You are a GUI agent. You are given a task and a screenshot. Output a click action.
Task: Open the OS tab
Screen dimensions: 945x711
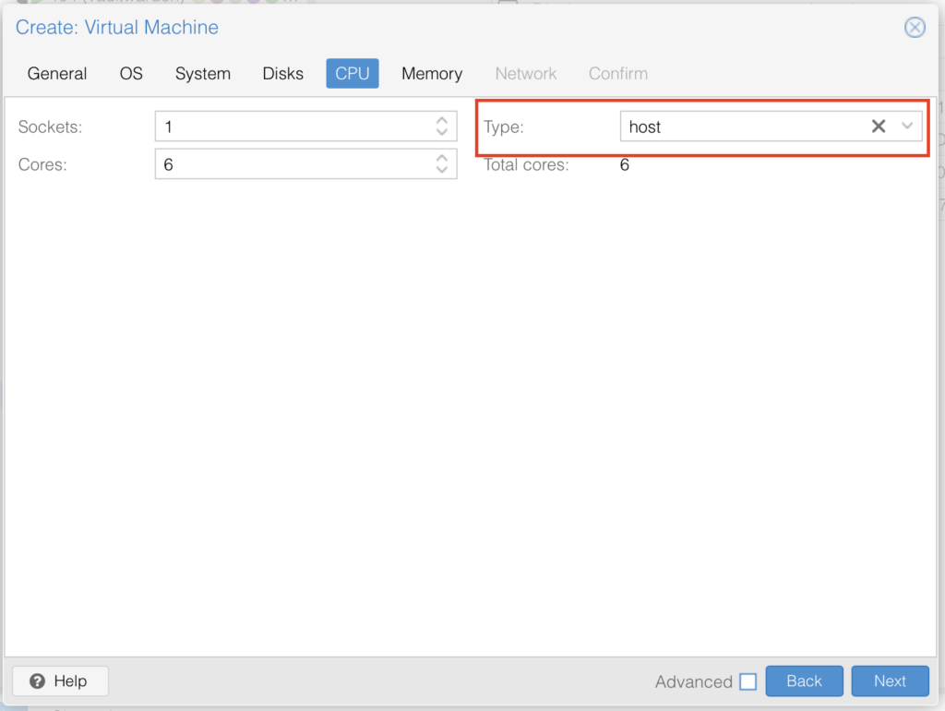[x=131, y=74]
